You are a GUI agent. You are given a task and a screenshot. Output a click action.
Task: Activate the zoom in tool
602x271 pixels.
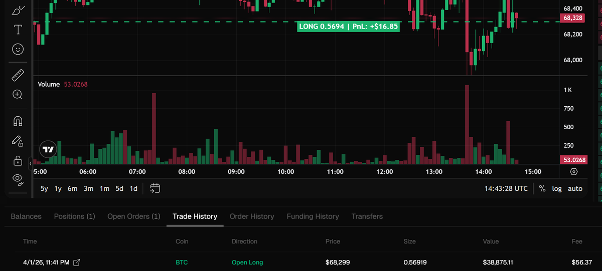(x=18, y=95)
